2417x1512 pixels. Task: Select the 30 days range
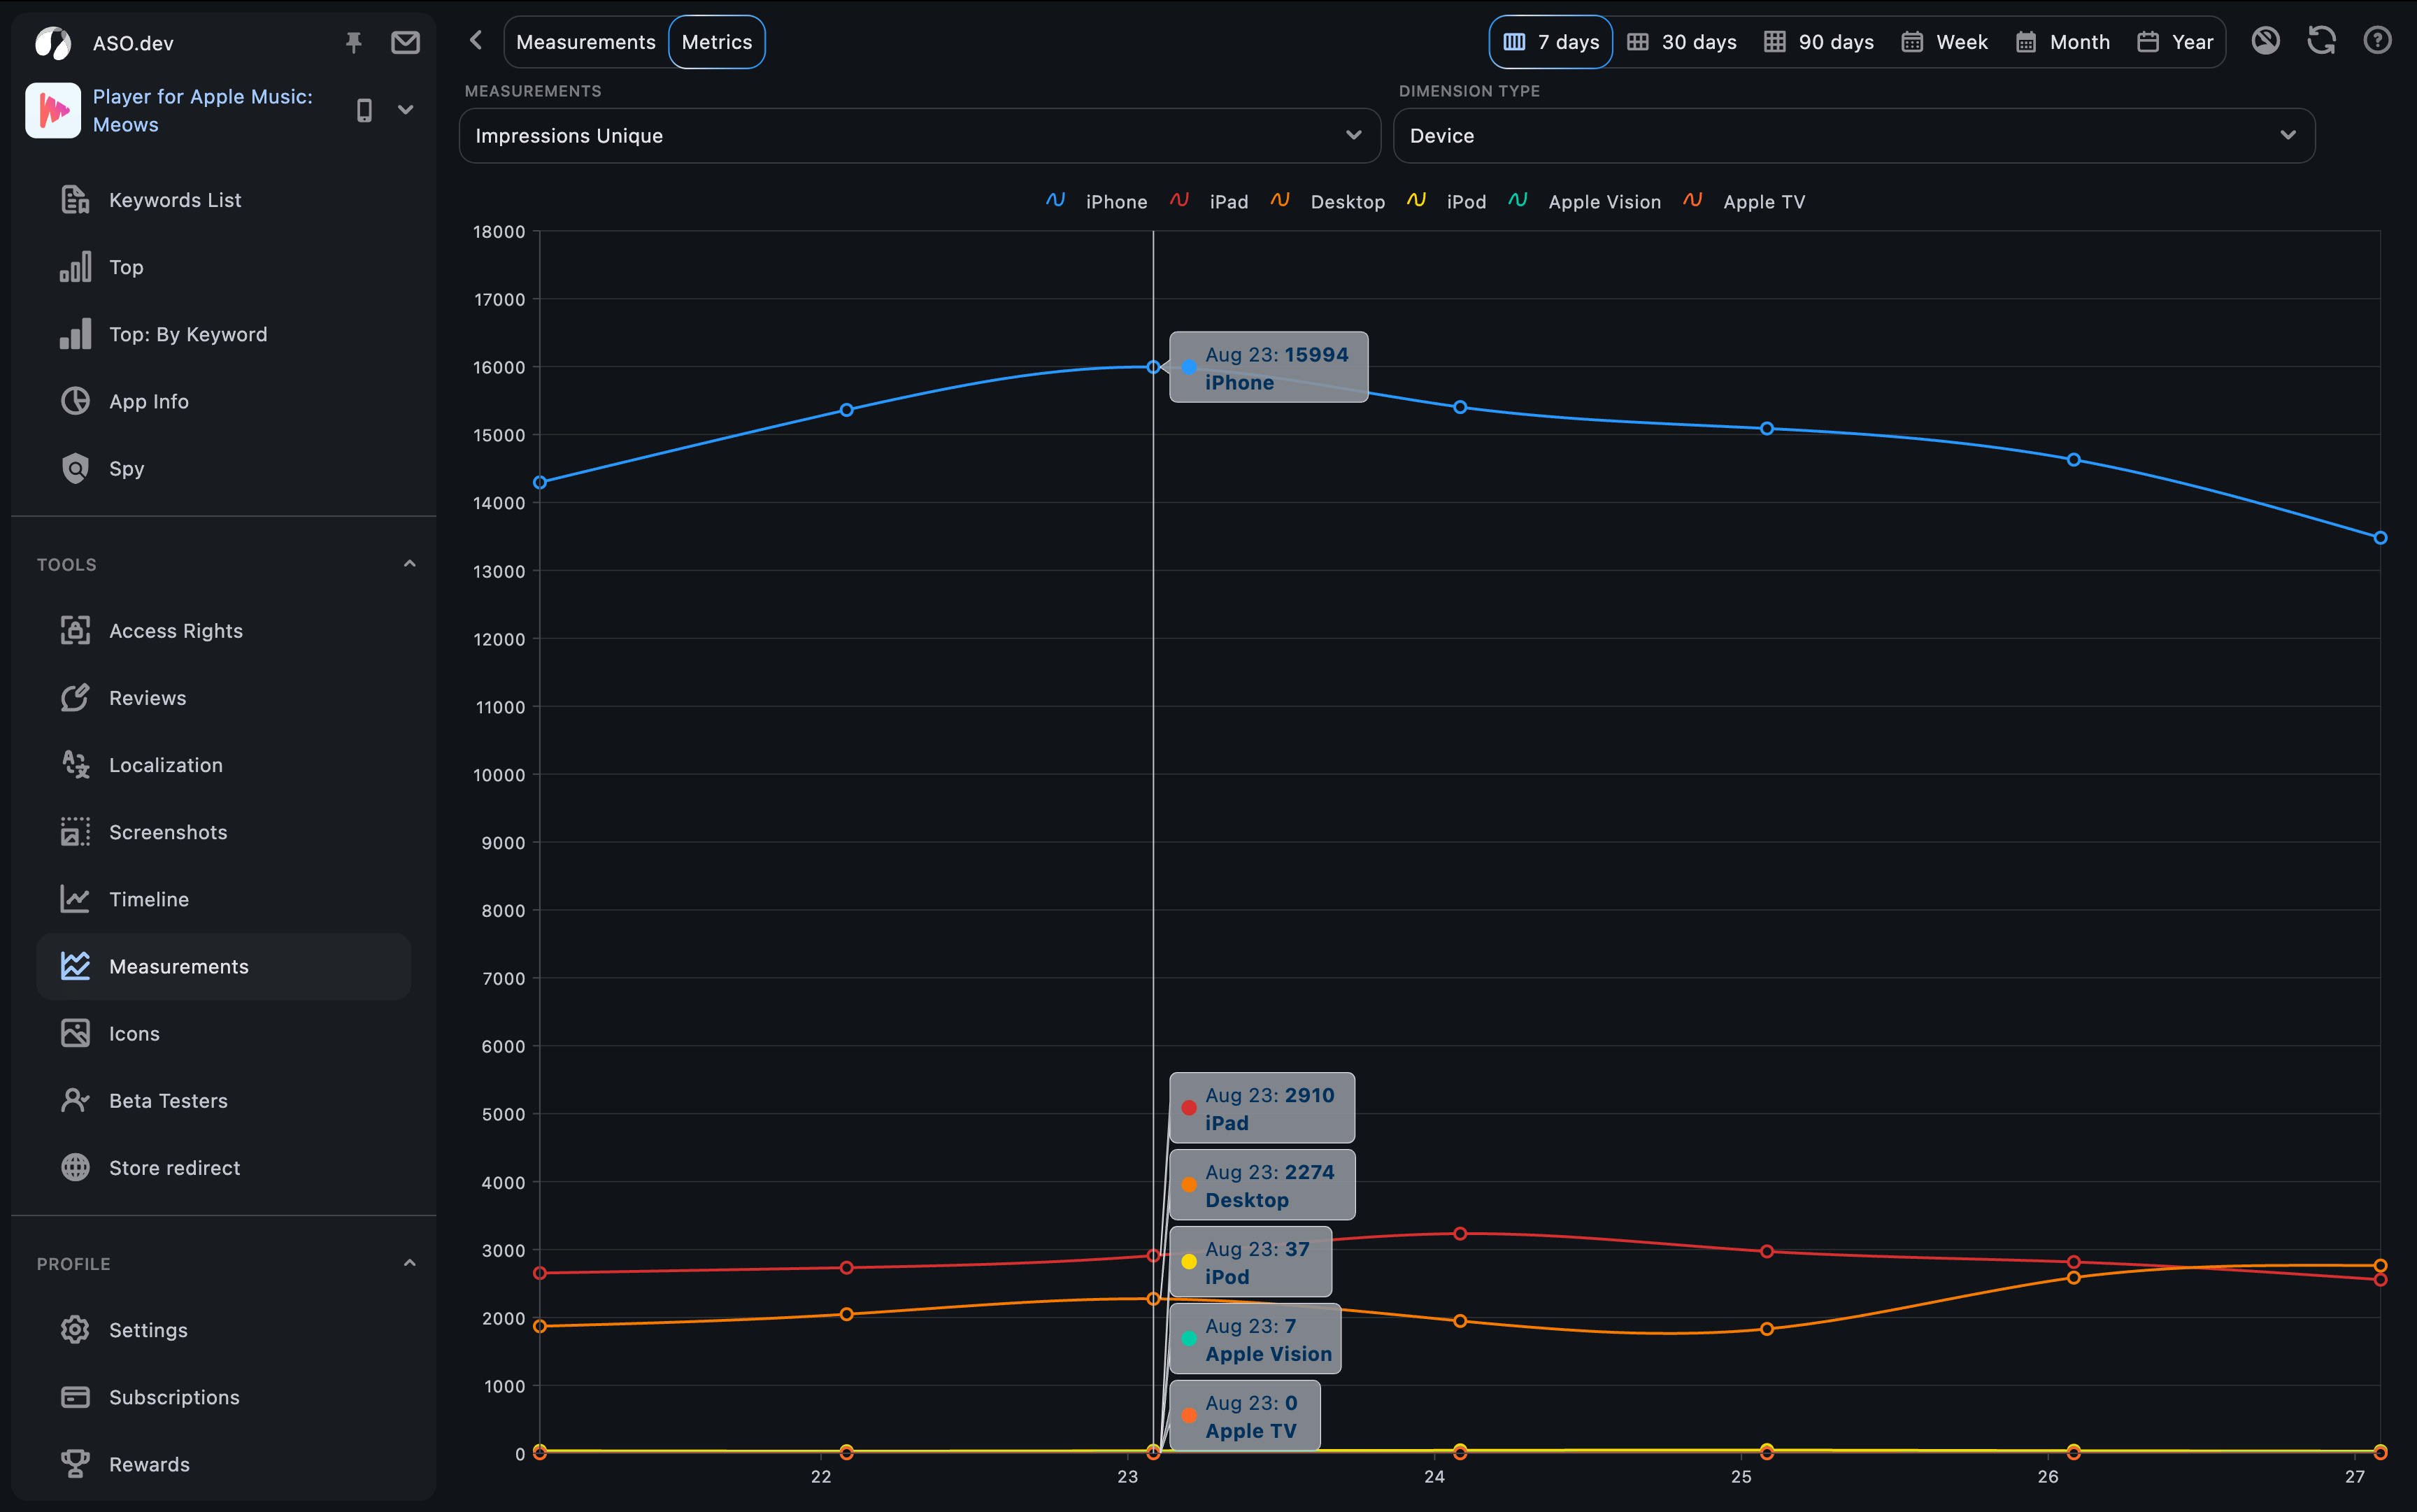coord(1682,42)
